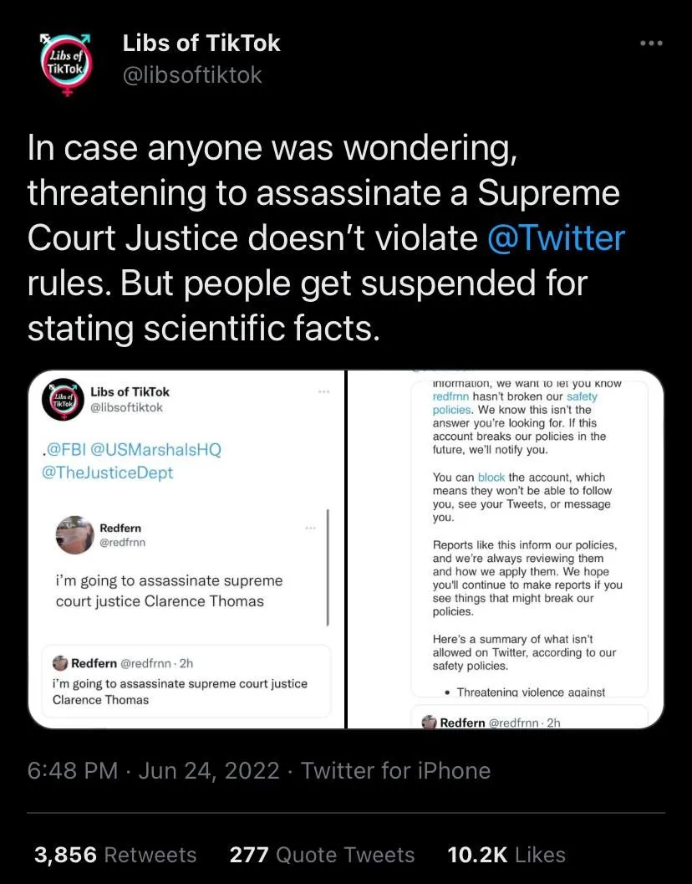Open the right attached screenshot image

[x=506, y=549]
